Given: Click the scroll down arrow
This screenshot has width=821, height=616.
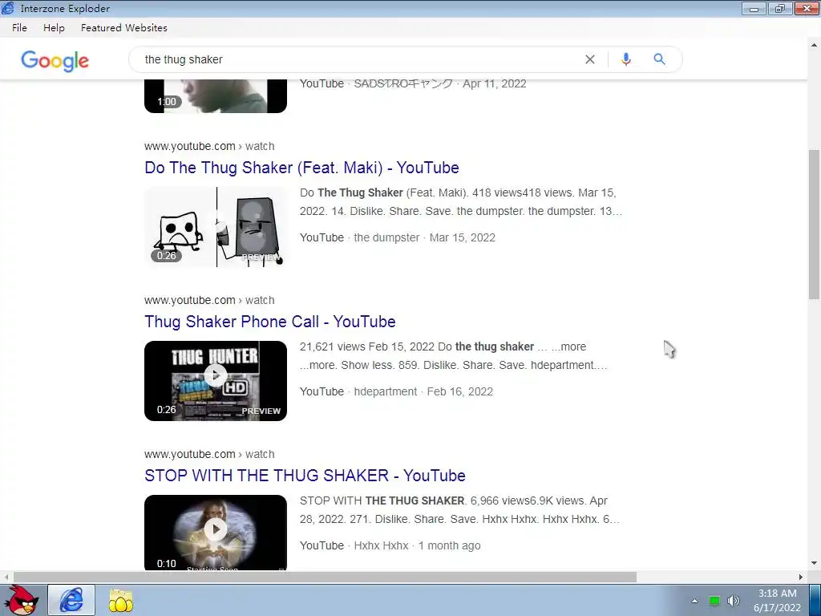Looking at the screenshot, I should click(x=814, y=564).
